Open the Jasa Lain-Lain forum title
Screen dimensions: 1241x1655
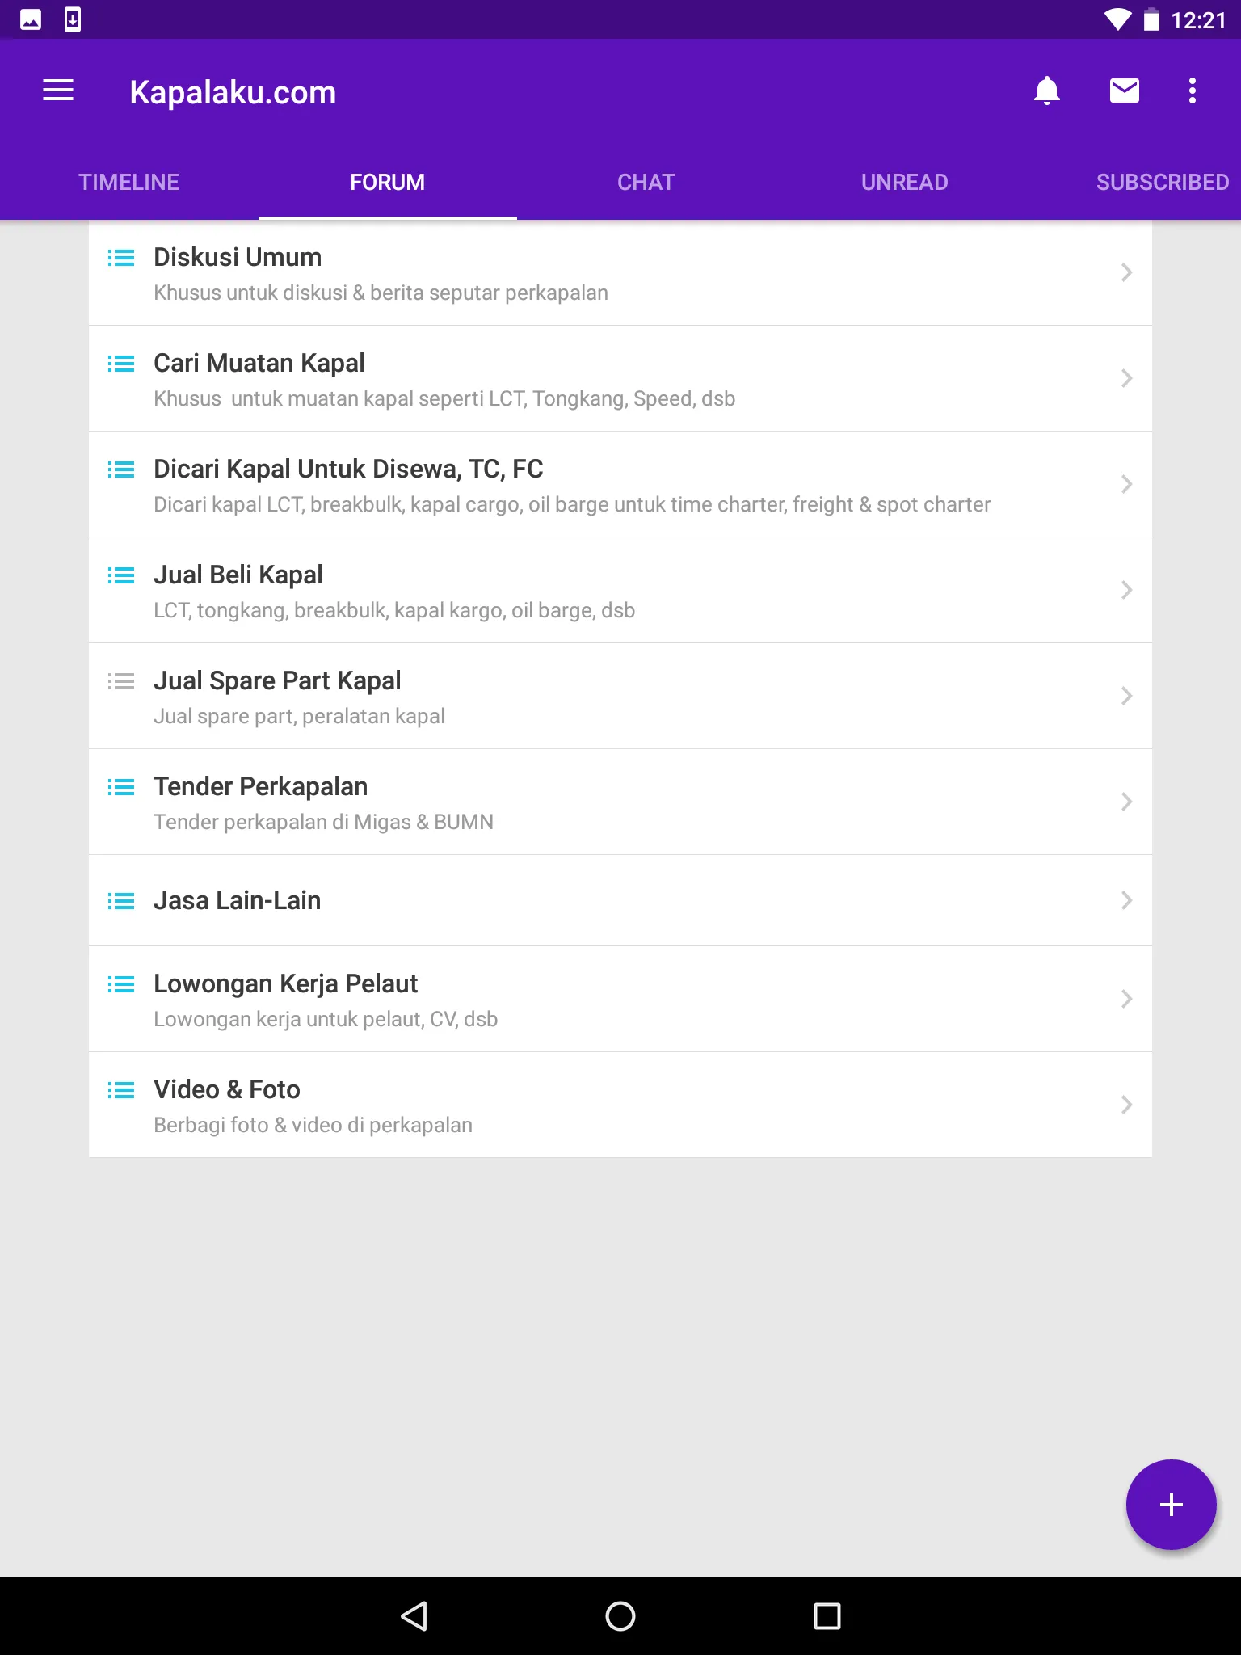pos(238,900)
